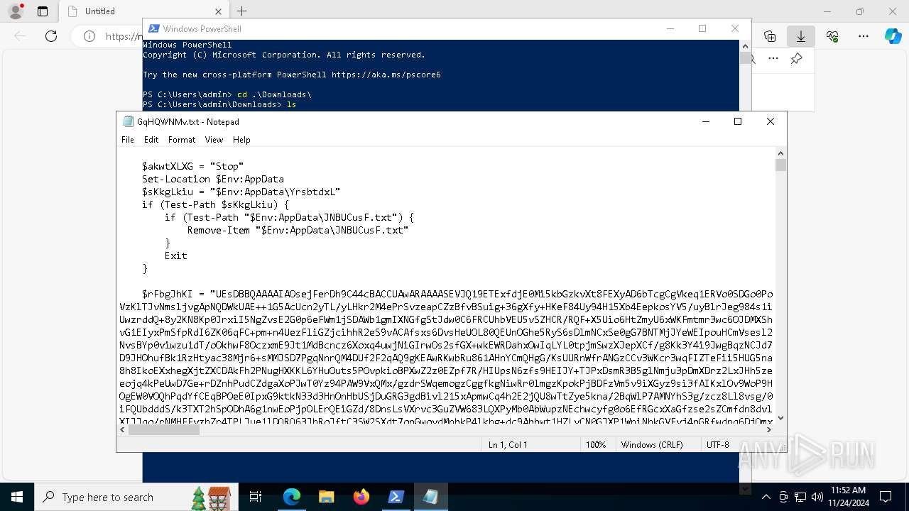Click the UTF-8 encoding status entry
This screenshot has width=909, height=511.
[718, 444]
